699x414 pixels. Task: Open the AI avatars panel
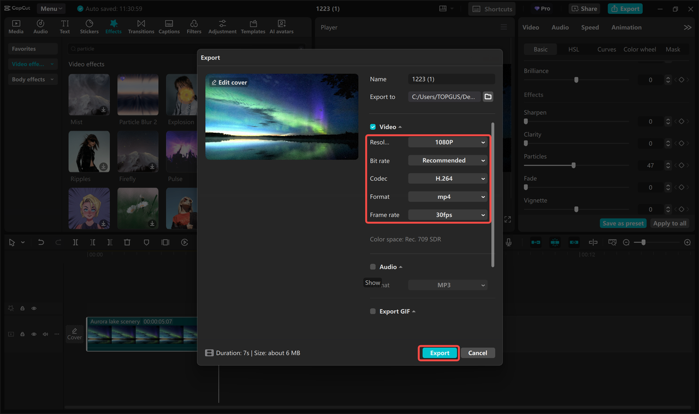pyautogui.click(x=281, y=25)
